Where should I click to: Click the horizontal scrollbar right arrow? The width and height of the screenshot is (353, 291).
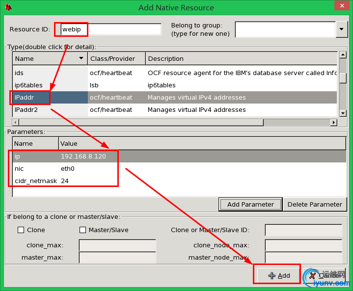click(x=334, y=123)
